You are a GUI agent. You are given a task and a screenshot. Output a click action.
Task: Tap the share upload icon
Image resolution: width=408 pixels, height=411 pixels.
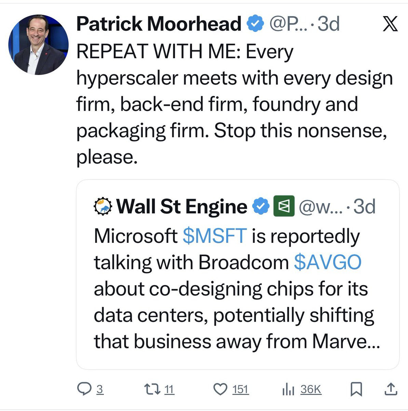[x=390, y=389]
